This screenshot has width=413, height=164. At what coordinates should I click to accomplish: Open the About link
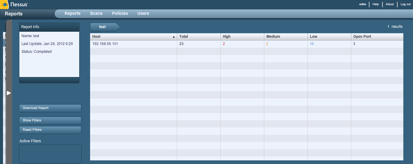tap(390, 4)
